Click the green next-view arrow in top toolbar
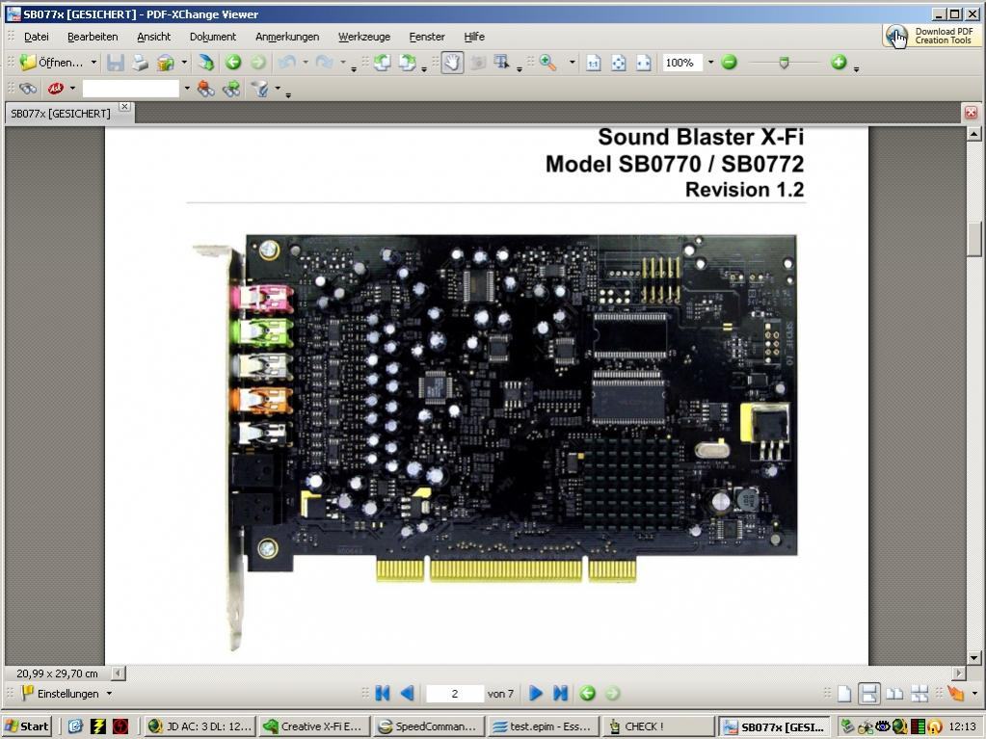986x739 pixels. click(x=257, y=63)
